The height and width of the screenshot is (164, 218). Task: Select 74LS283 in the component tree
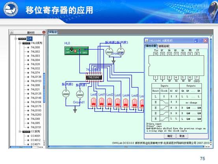[x=36, y=115]
